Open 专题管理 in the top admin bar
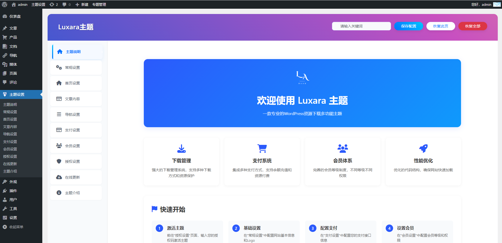Viewport: 502px width, 243px height. (x=99, y=4)
